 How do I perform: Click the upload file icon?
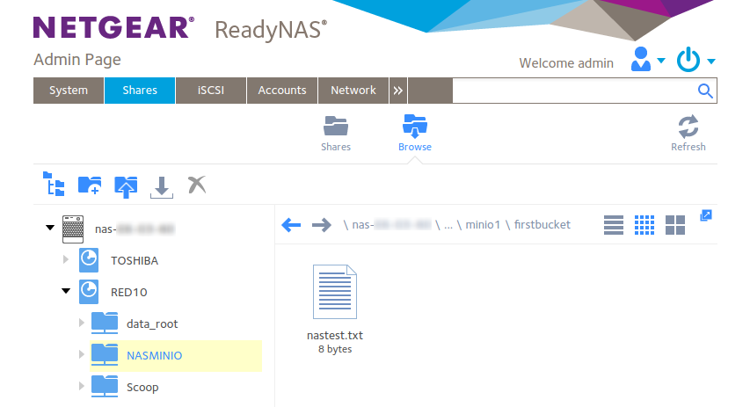(126, 185)
